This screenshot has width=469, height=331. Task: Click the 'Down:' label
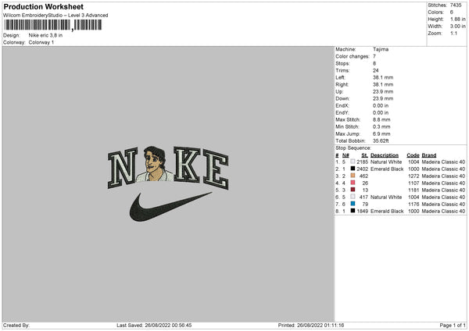(x=342, y=98)
